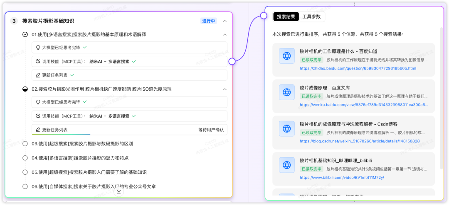Open zhidao.baidu.com question link
The width and height of the screenshot is (449, 205).
click(358, 68)
